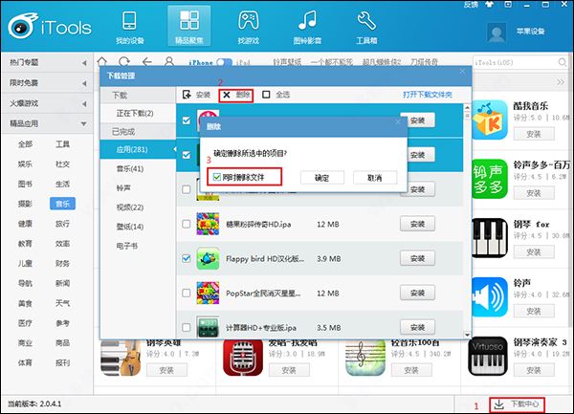574x414 pixels.
Task: Uncheck the second download row checkbox
Action: tap(187, 155)
